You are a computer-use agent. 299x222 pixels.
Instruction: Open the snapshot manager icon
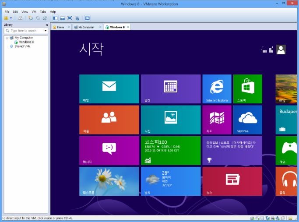[45, 18]
